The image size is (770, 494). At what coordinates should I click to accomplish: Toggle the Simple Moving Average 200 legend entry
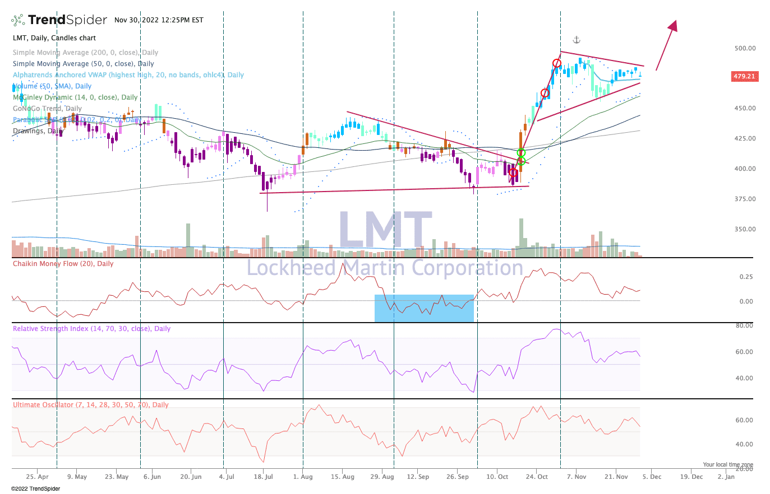coord(85,53)
